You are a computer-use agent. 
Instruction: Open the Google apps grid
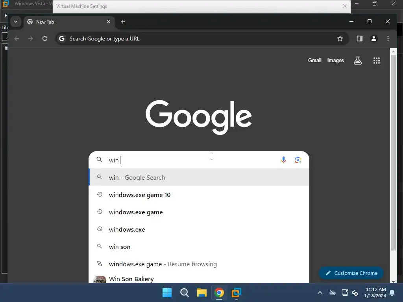377,61
